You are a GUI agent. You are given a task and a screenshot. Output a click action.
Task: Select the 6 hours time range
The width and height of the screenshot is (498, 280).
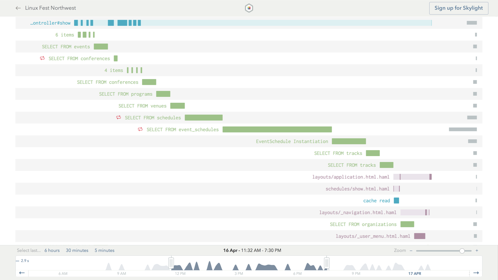pos(52,250)
